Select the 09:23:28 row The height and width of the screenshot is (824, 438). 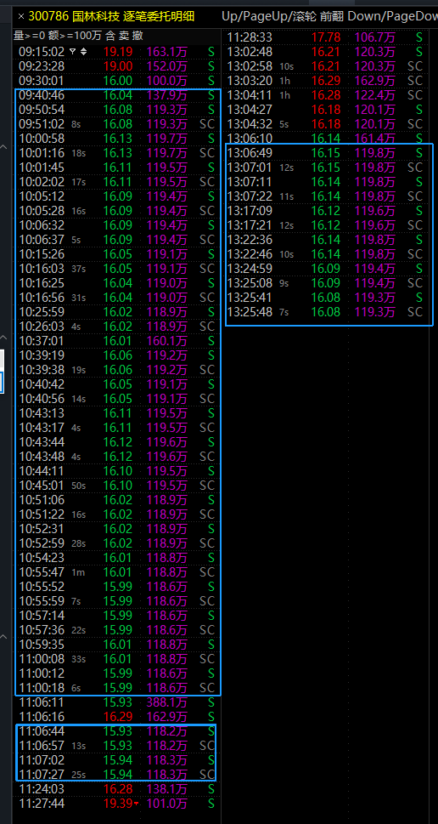(x=116, y=66)
